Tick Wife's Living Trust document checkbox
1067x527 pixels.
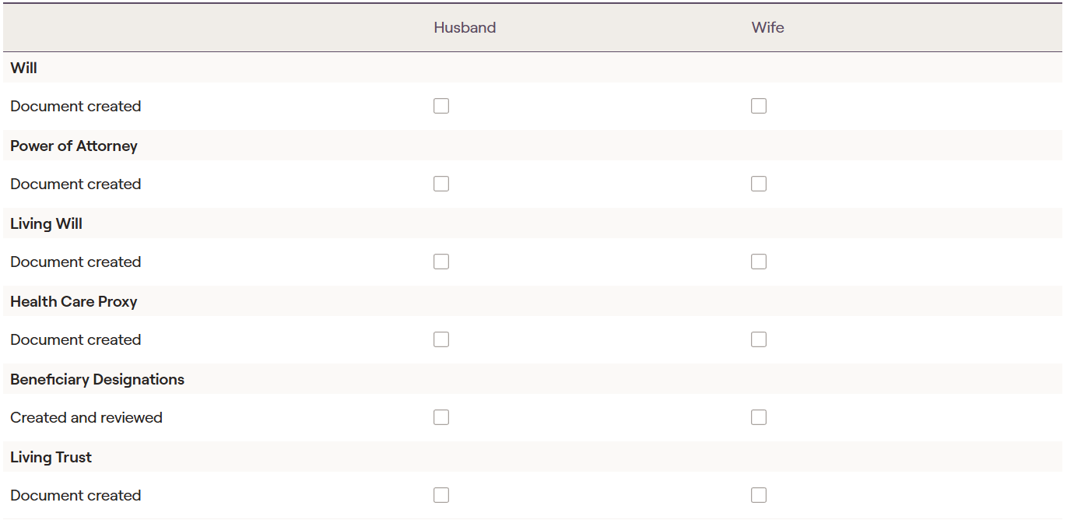point(759,495)
